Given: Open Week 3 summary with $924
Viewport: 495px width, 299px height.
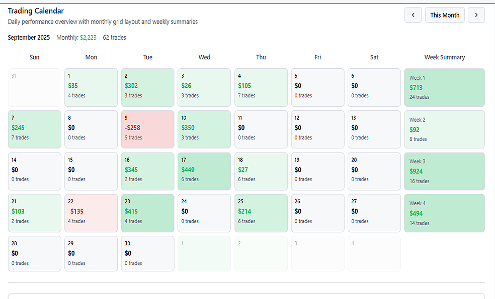Looking at the screenshot, I should [x=444, y=172].
